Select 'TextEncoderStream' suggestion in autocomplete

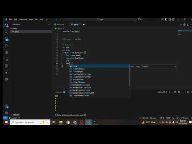tap(99, 77)
